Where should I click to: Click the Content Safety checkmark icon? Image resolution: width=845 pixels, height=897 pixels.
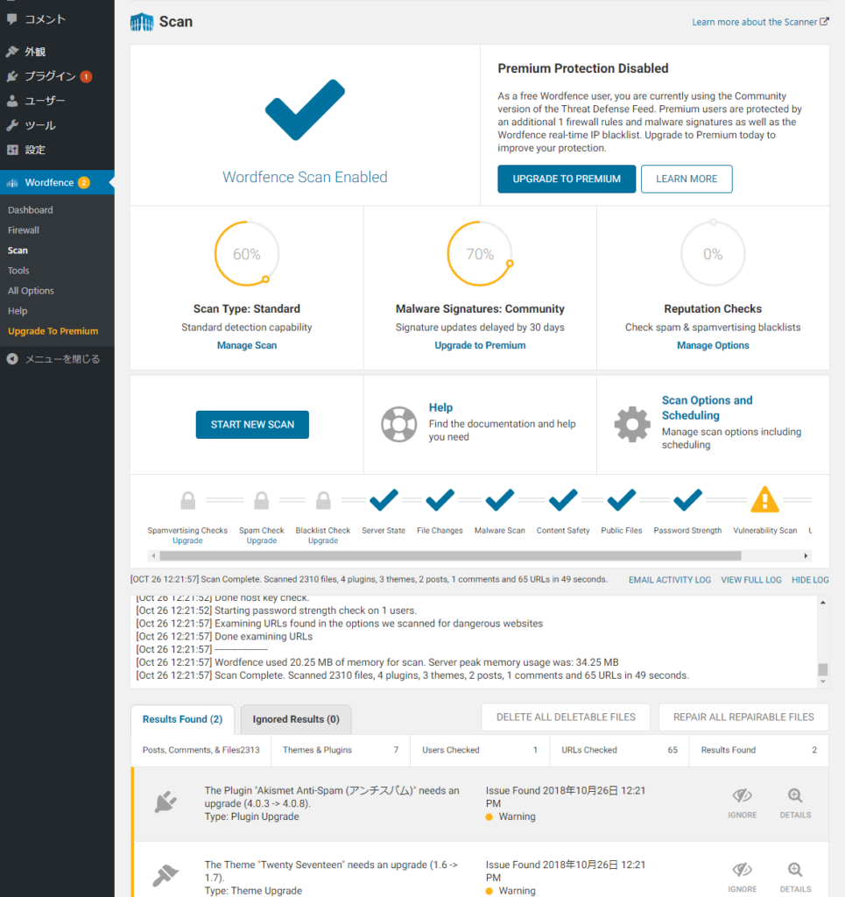(563, 500)
